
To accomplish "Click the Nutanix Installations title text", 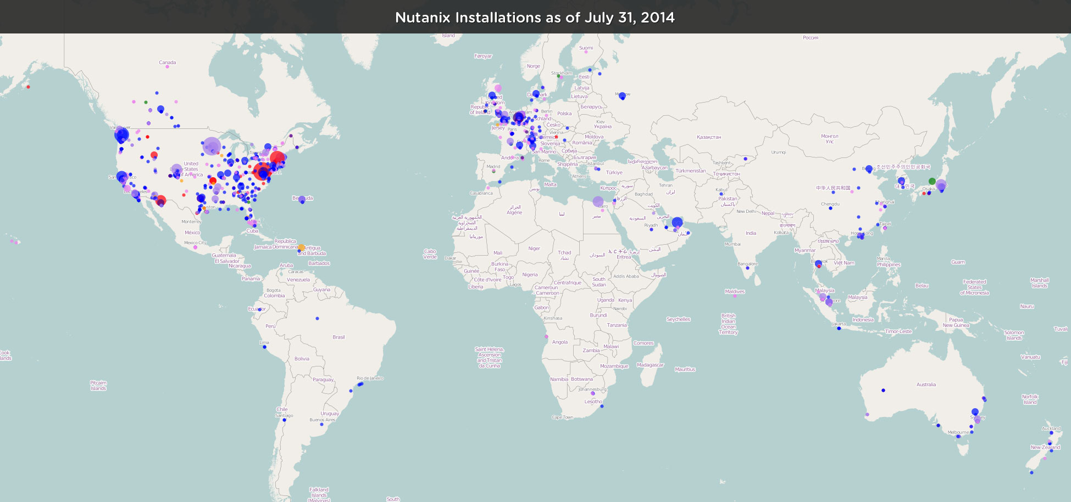I will click(535, 18).
